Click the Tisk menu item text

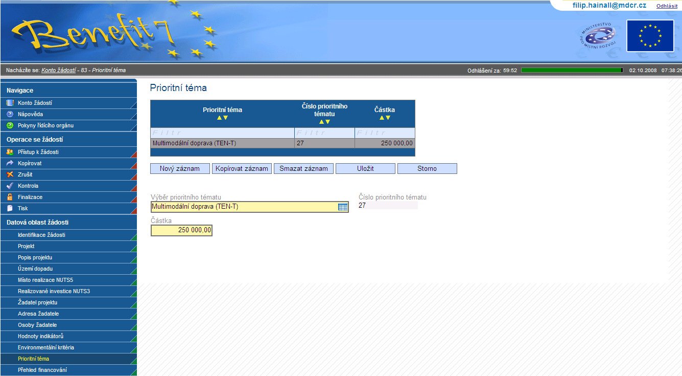click(23, 208)
